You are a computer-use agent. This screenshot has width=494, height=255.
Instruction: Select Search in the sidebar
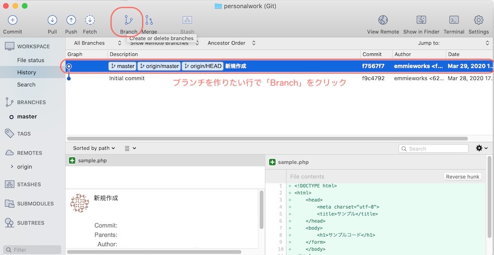pyautogui.click(x=26, y=84)
